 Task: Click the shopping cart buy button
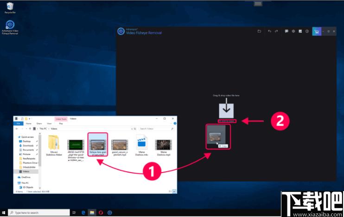tap(317, 31)
